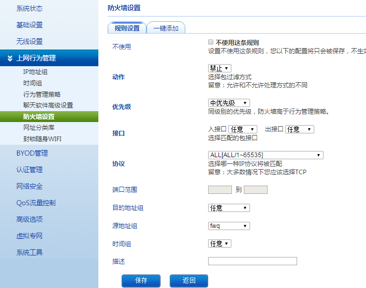366x288 pixels.
Task: Enable the 不使用这条规则 checkbox
Action: tap(211, 42)
